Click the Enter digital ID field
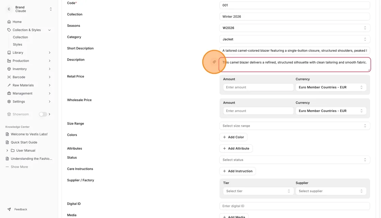Screen dimensions: 381x218 click(x=295, y=206)
